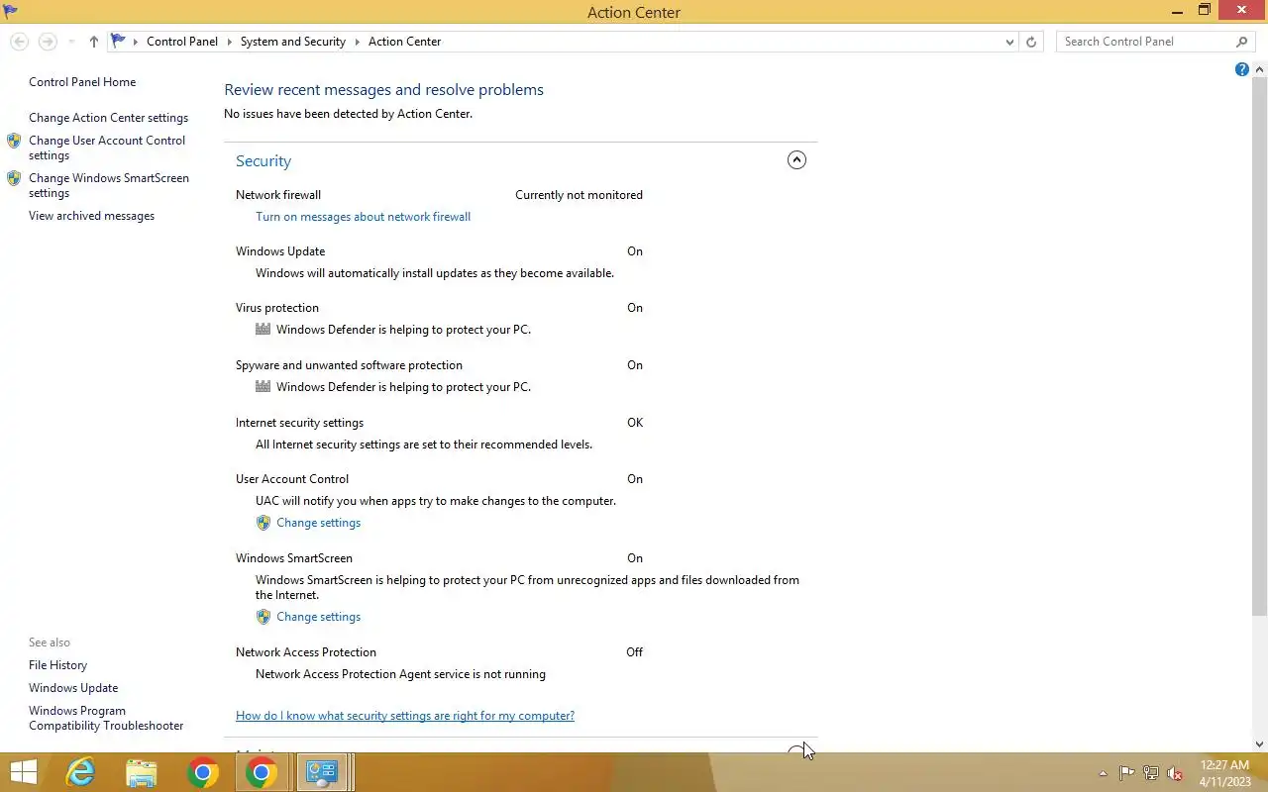
Task: Navigate to System and Security breadcrumb
Action: coord(293,42)
